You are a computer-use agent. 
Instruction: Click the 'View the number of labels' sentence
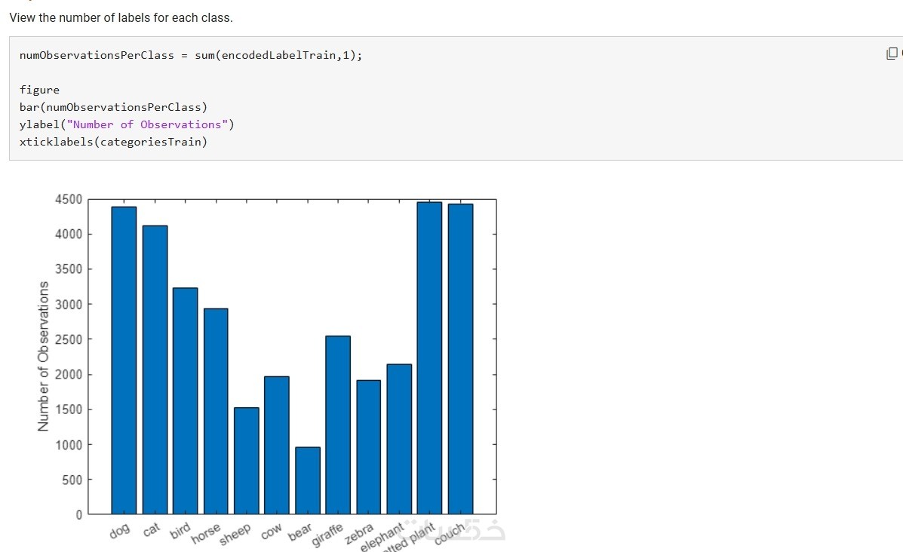tap(121, 17)
